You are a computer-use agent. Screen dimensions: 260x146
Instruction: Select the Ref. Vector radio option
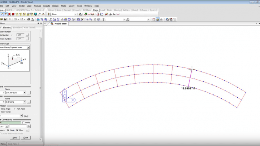[6, 112]
